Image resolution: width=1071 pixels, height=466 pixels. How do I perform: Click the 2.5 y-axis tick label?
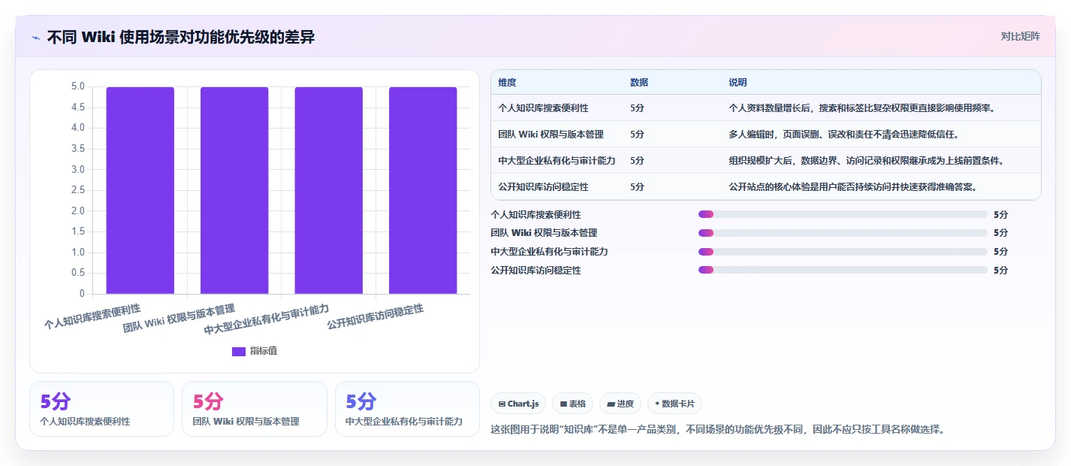tap(77, 190)
